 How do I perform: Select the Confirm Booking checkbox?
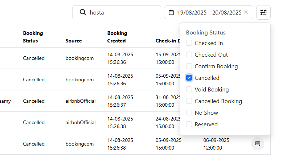coord(189,66)
